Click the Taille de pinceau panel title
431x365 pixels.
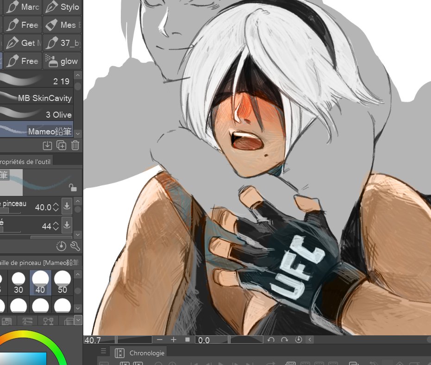pos(40,263)
